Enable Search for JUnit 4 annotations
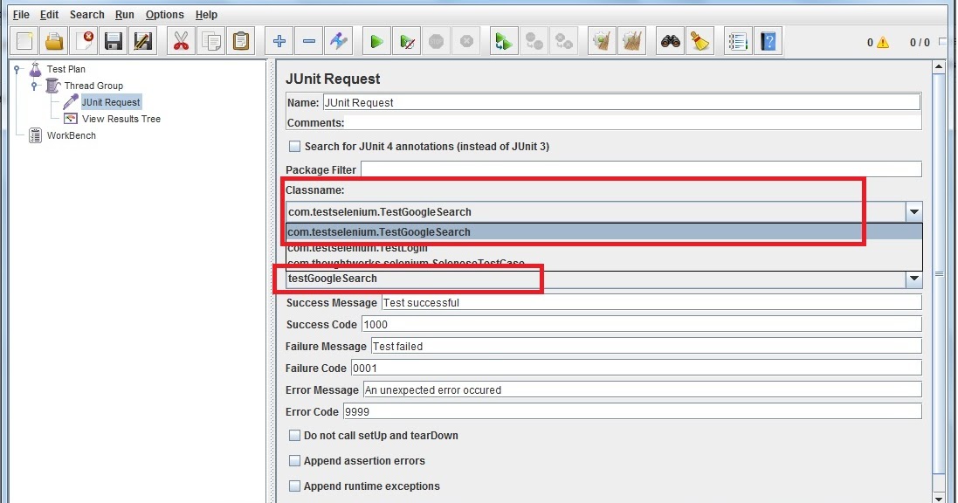This screenshot has width=958, height=503. (294, 146)
